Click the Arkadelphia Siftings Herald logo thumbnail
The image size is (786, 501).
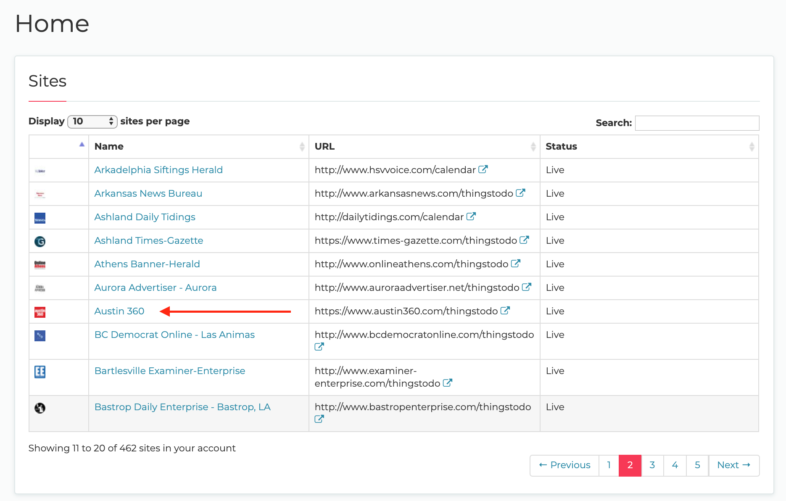pos(40,171)
